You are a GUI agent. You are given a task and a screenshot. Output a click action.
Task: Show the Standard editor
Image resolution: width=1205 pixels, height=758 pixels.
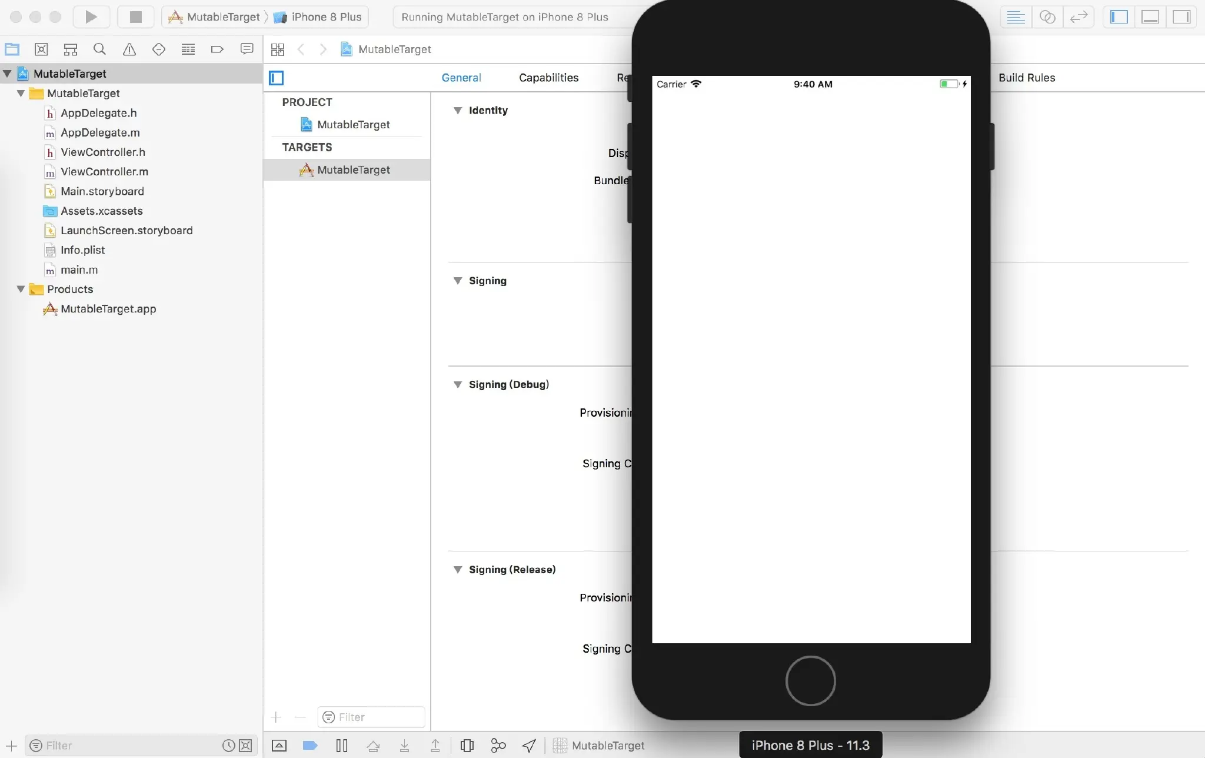(x=1016, y=17)
